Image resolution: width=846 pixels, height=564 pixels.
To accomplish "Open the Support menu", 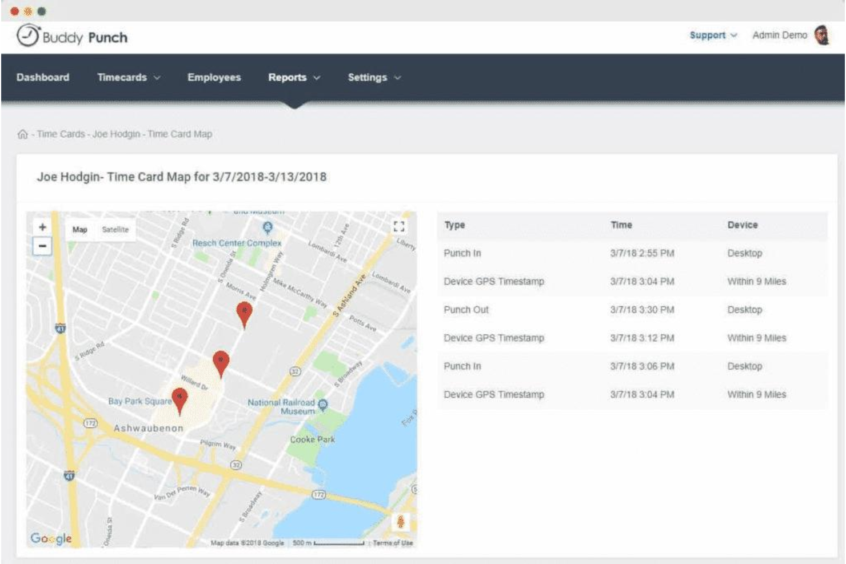I will tap(711, 35).
